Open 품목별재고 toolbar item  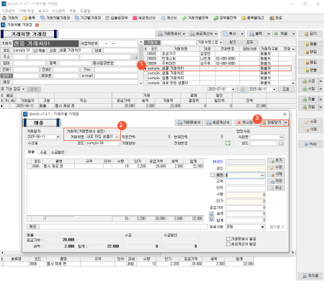pyautogui.click(x=253, y=18)
